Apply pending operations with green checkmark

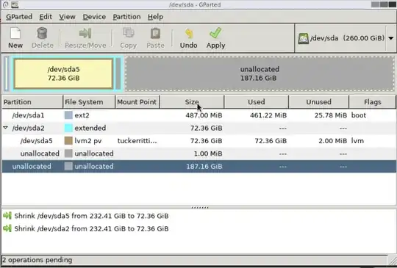[215, 33]
